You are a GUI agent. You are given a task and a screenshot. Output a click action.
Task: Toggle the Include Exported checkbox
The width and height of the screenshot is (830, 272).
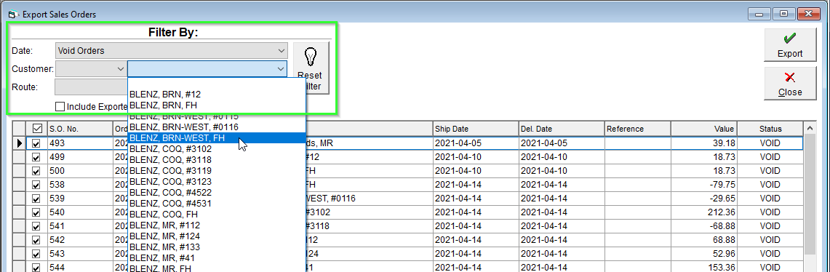point(60,106)
